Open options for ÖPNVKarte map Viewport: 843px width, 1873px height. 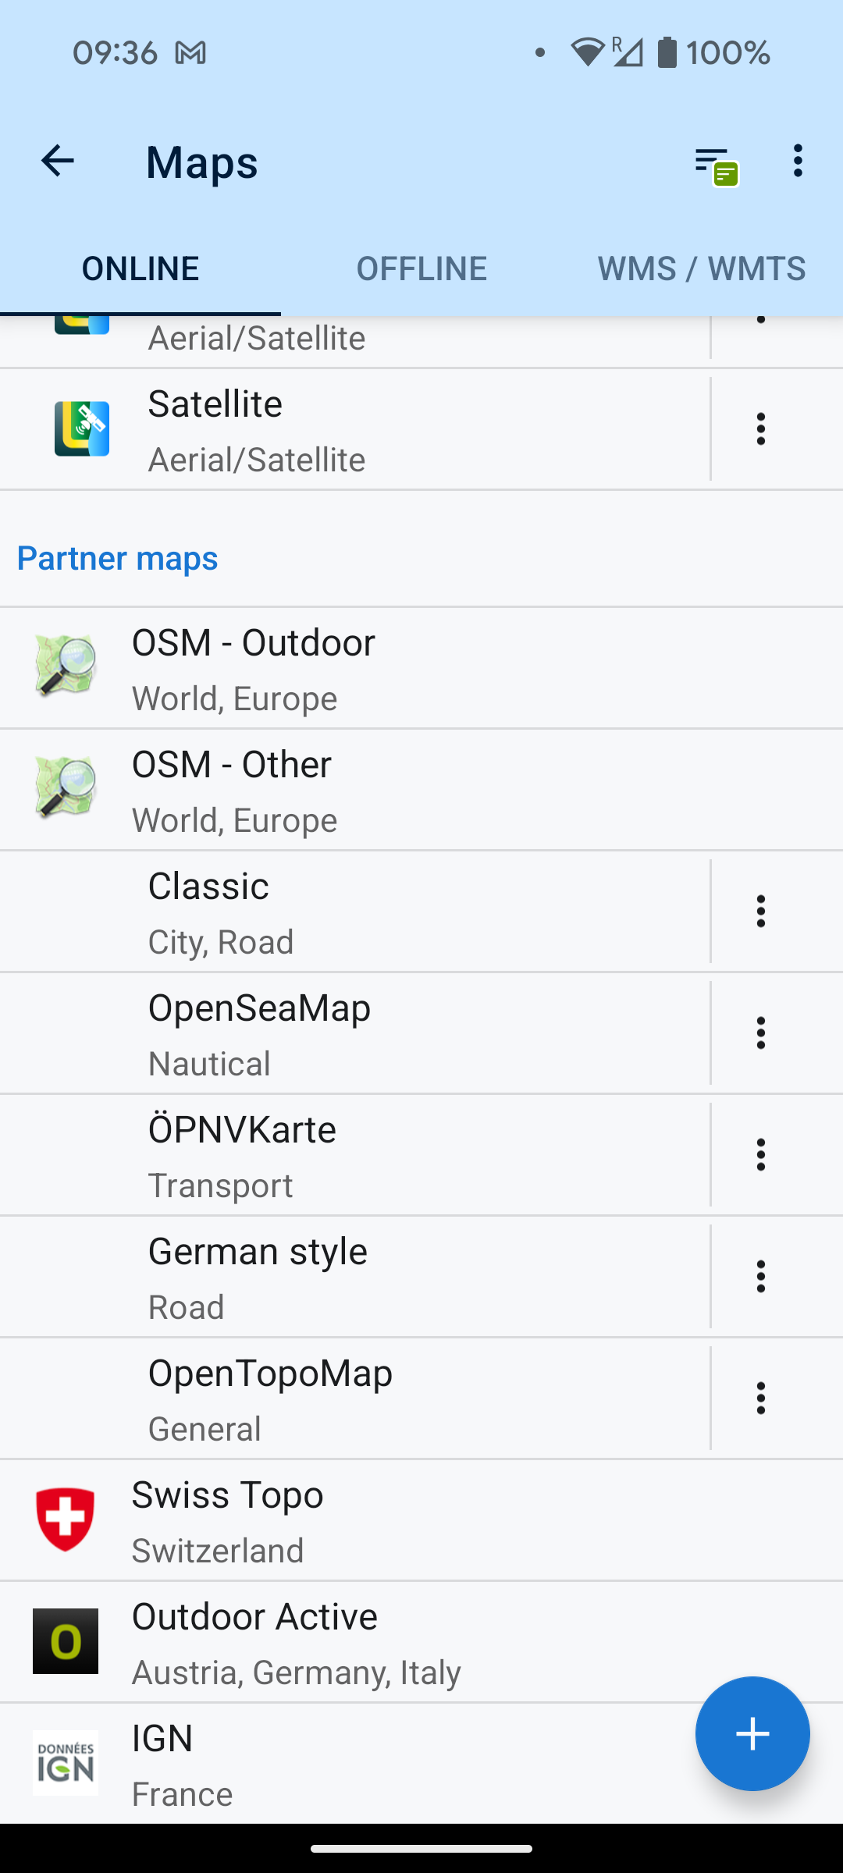coord(760,1155)
